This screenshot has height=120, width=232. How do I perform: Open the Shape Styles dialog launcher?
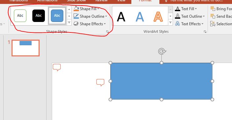point(107,31)
